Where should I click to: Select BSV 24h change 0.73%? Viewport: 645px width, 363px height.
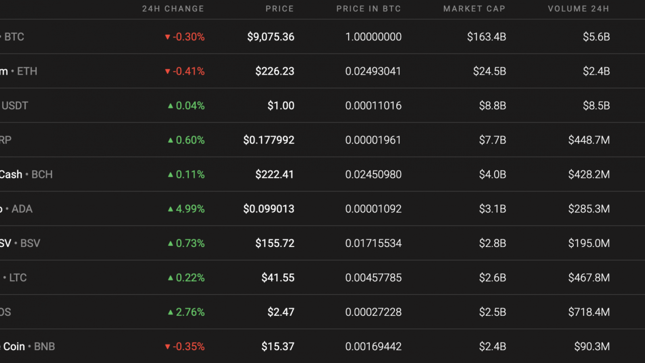click(186, 243)
